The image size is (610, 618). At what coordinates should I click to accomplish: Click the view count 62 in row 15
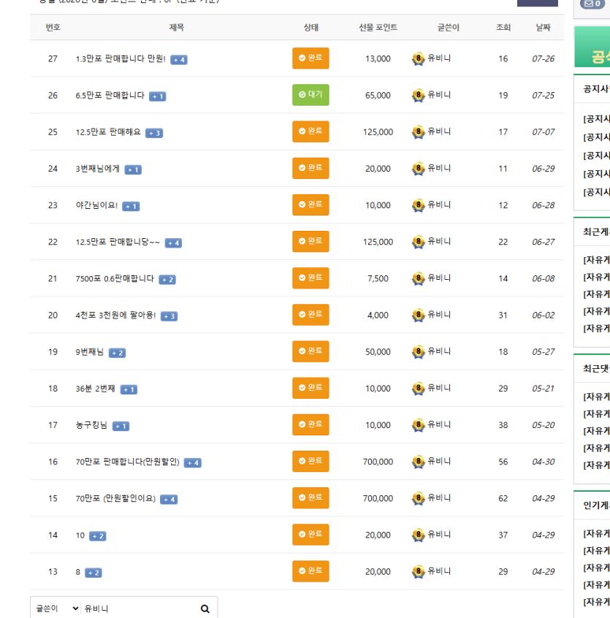coord(503,499)
